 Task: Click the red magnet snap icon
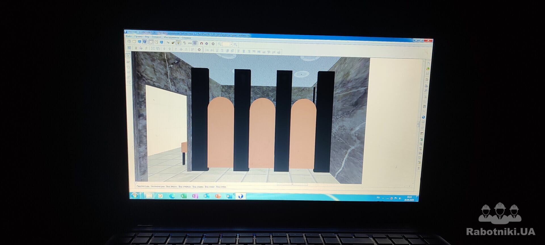click(x=201, y=44)
